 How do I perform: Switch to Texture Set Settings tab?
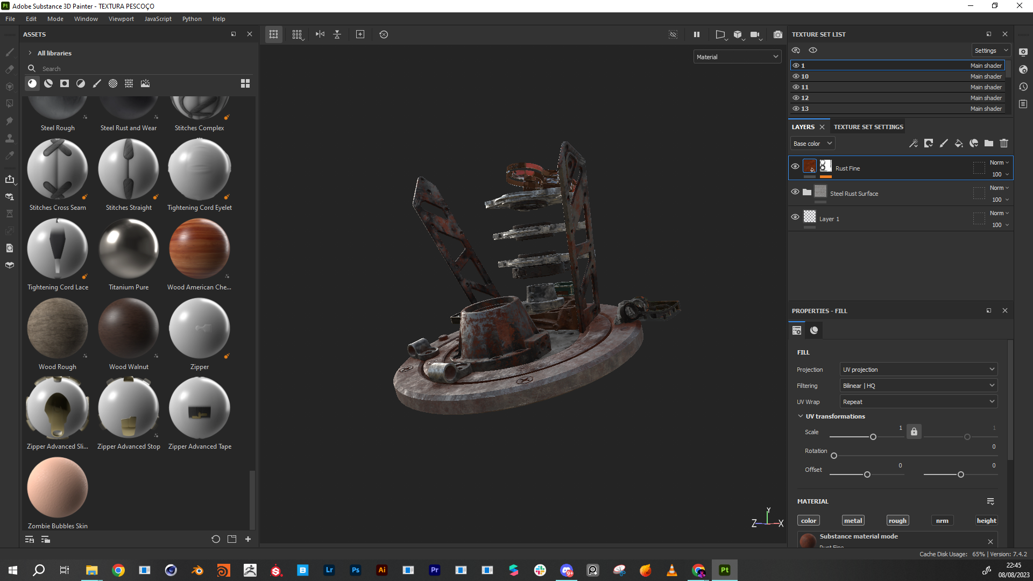868,127
